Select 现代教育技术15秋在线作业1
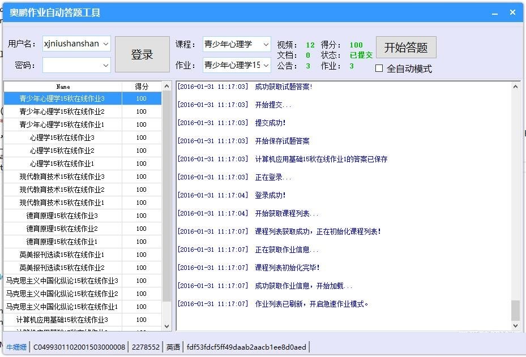Image resolution: width=526 pixels, height=357 pixels. (62, 202)
